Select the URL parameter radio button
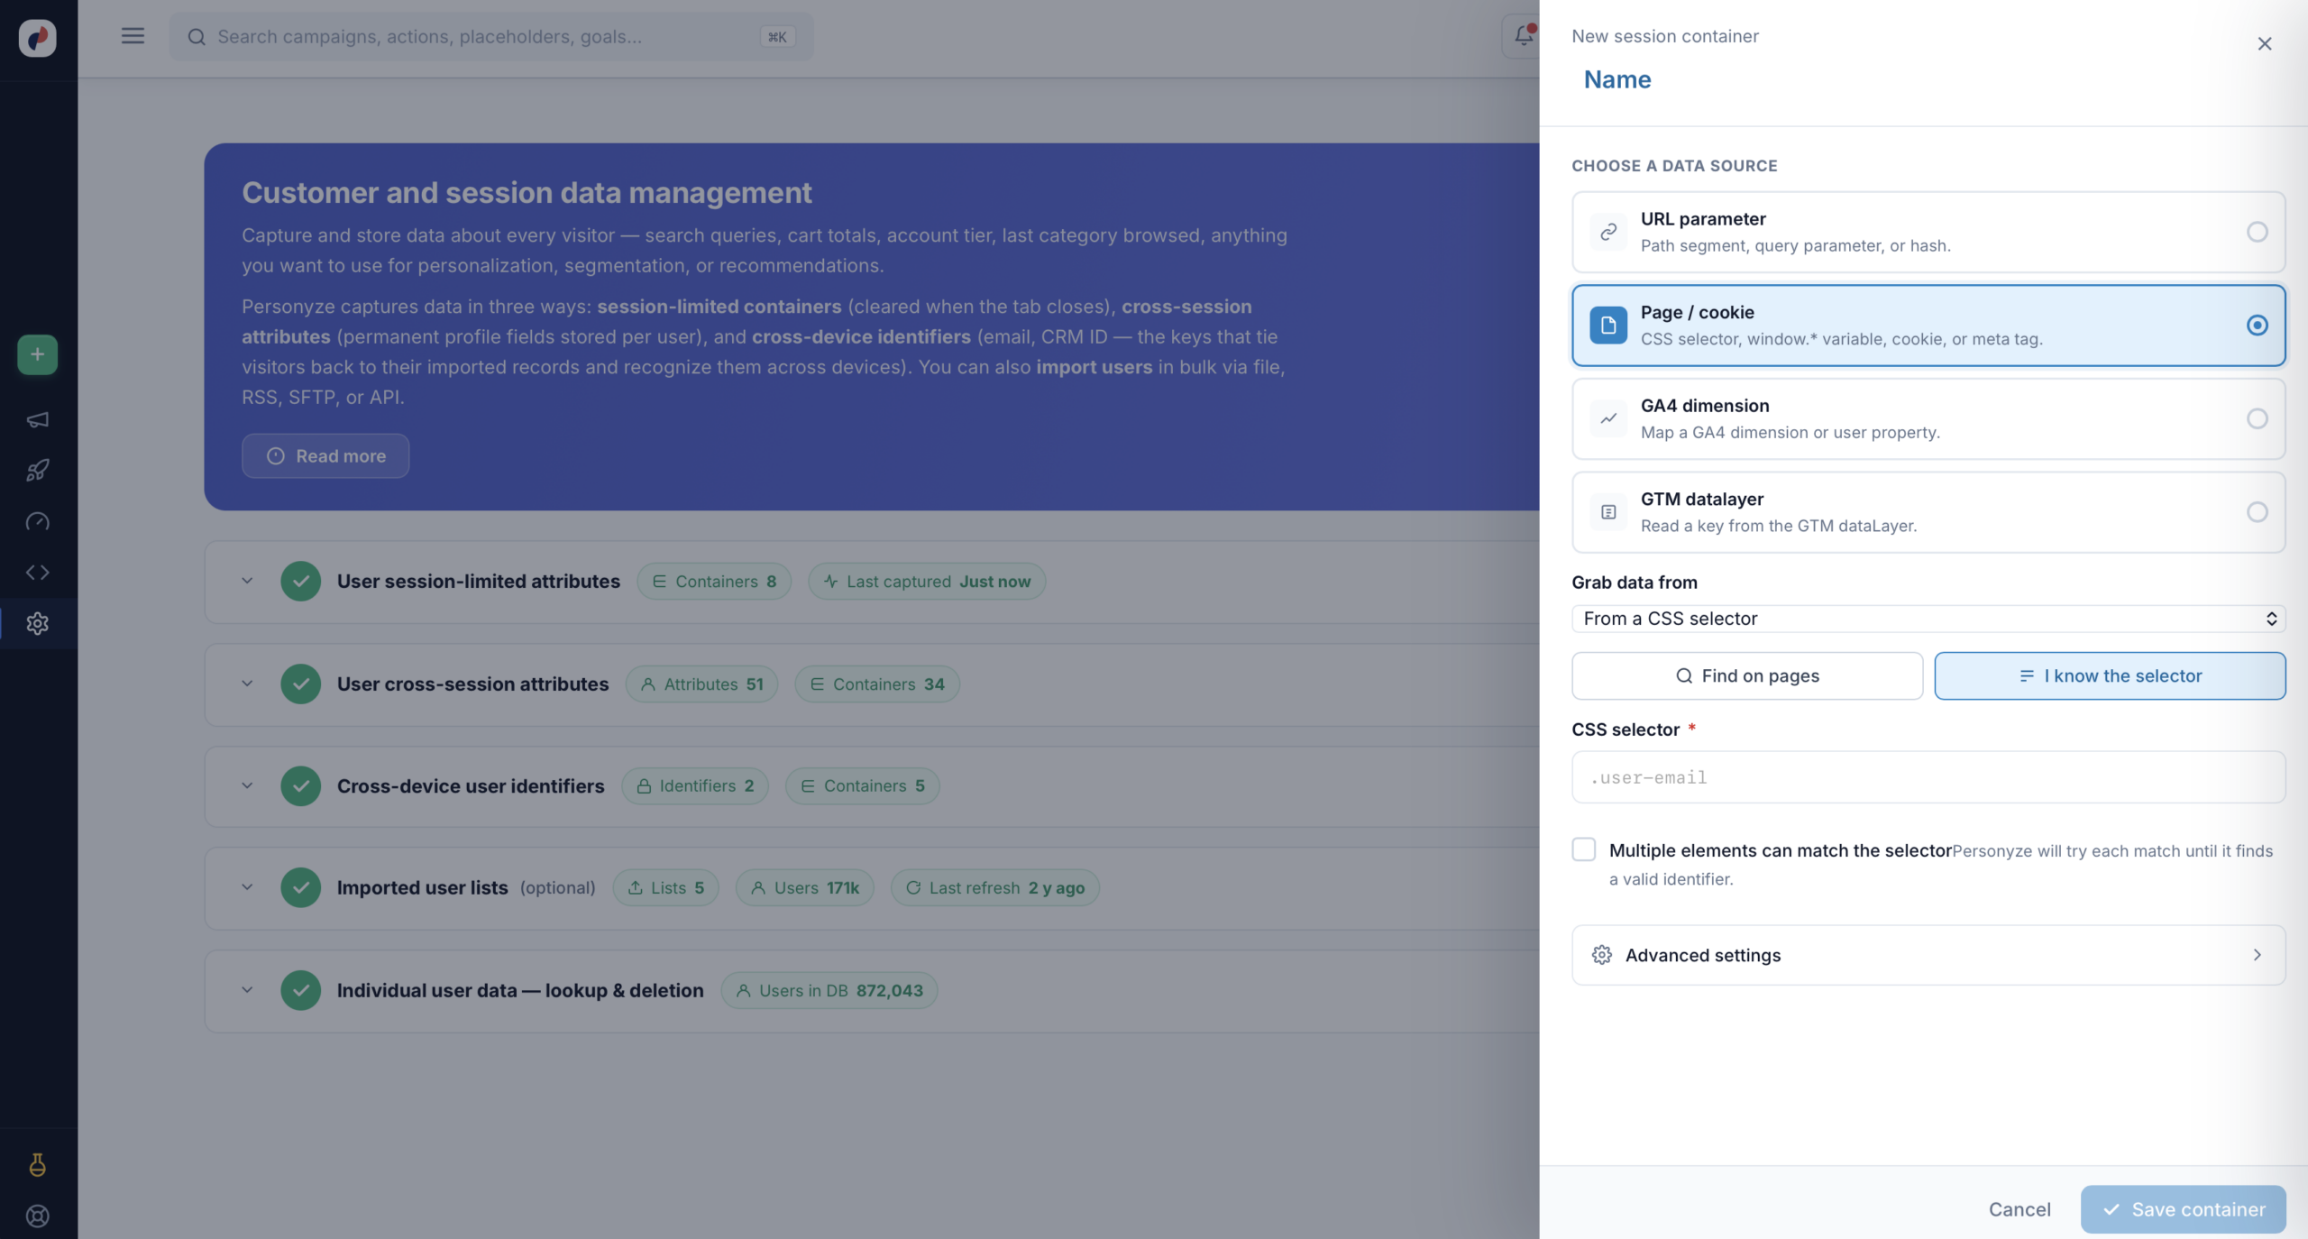This screenshot has width=2308, height=1239. [x=2257, y=232]
